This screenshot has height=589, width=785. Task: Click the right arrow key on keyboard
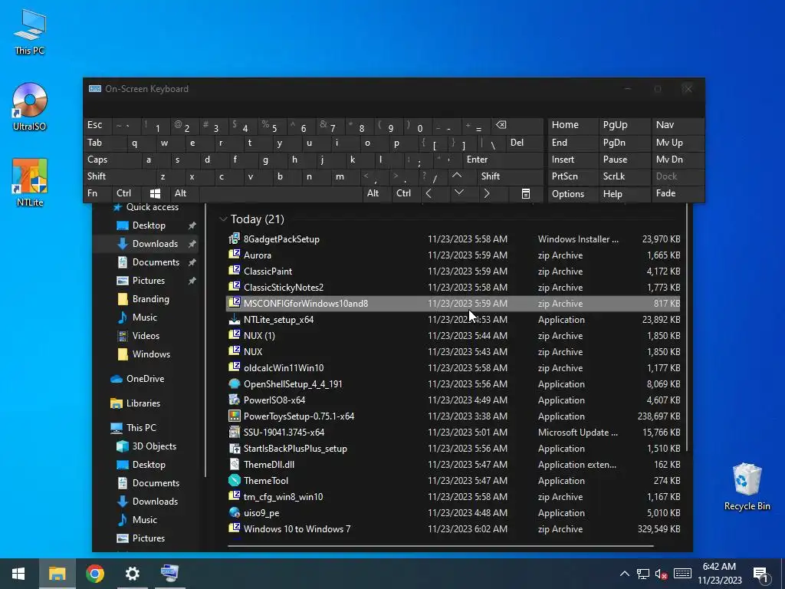(x=487, y=193)
